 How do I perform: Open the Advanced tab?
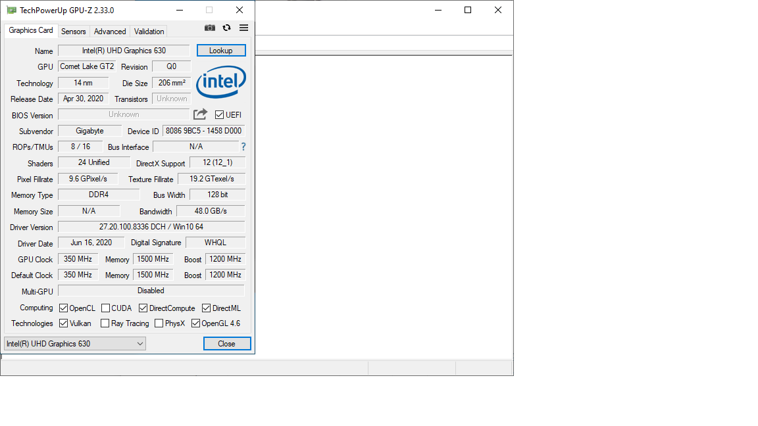pos(110,32)
